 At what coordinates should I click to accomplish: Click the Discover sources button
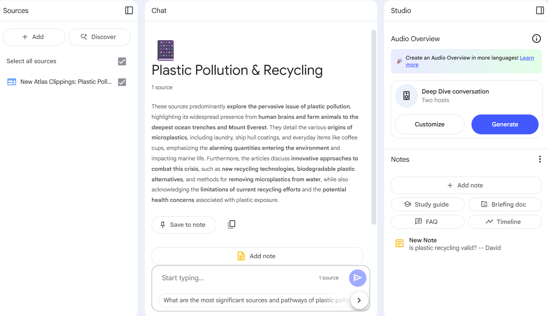click(99, 37)
